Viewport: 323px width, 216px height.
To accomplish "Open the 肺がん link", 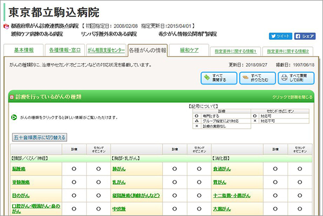I will pyautogui.click(x=119, y=169).
